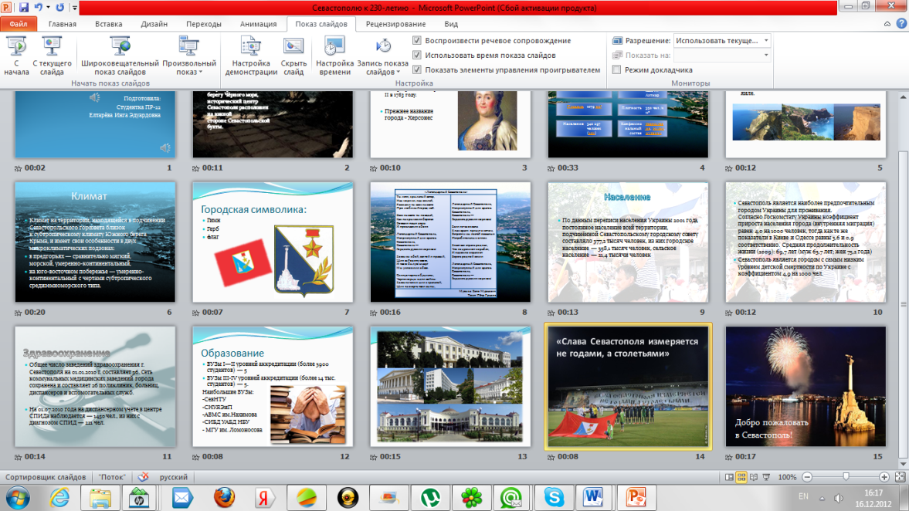
Task: Open Customize Quick Access Toolbar dropdown arrow
Action: tap(74, 8)
